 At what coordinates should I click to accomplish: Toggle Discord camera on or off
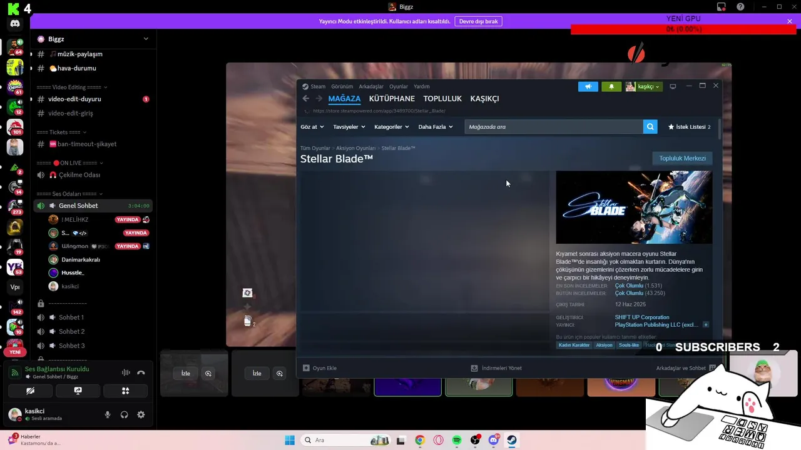(x=30, y=391)
